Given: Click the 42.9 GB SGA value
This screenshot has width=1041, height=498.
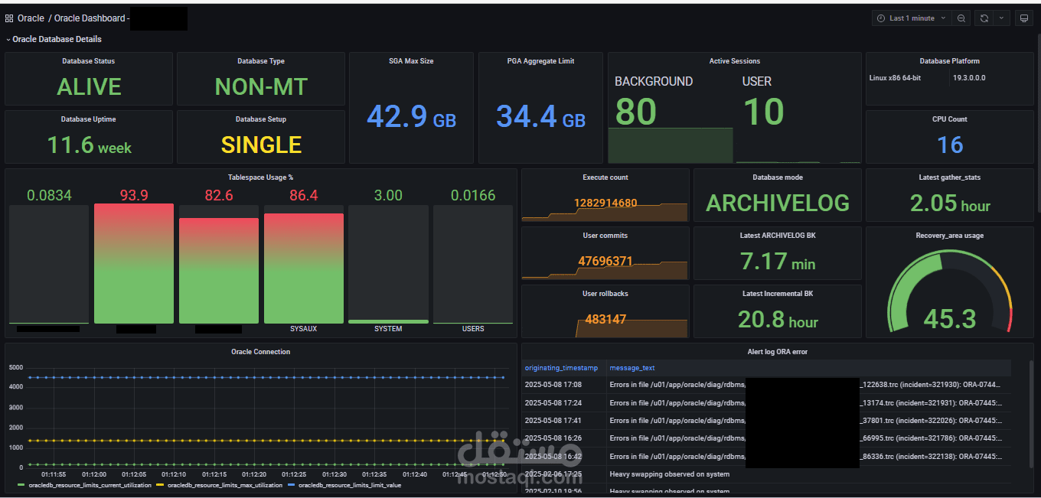Looking at the screenshot, I should coord(411,116).
